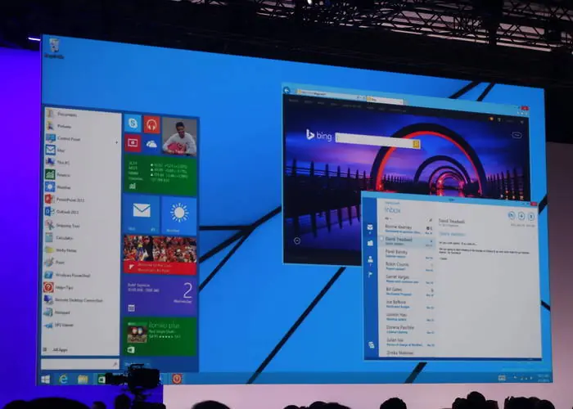Open File Explorer from the taskbar
The image size is (573, 409).
pyautogui.click(x=83, y=380)
